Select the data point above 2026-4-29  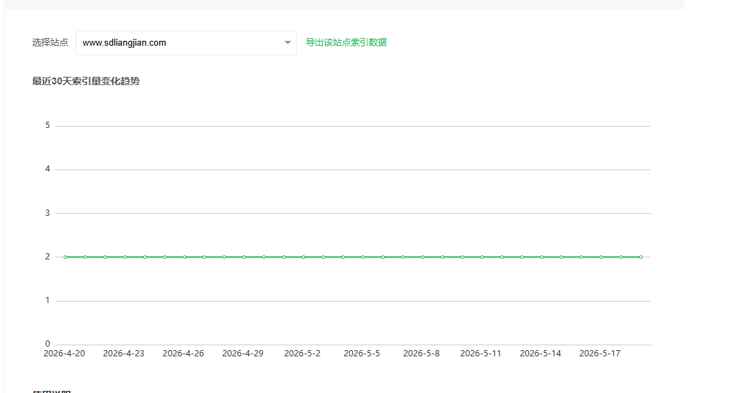pos(244,257)
